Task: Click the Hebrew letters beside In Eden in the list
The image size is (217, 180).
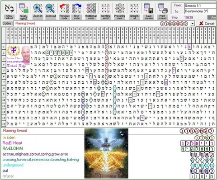Action: pyautogui.click(x=204, y=137)
